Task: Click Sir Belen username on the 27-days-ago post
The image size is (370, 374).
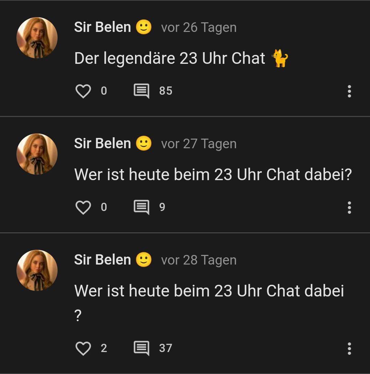Action: 102,144
